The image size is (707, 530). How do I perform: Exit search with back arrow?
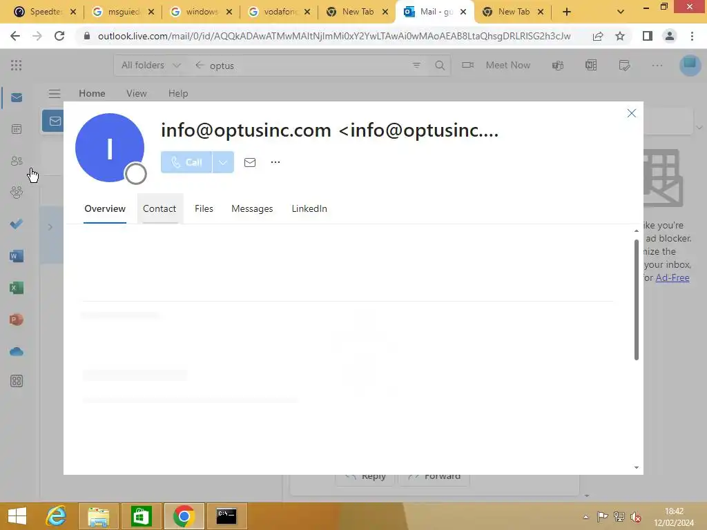pos(200,66)
